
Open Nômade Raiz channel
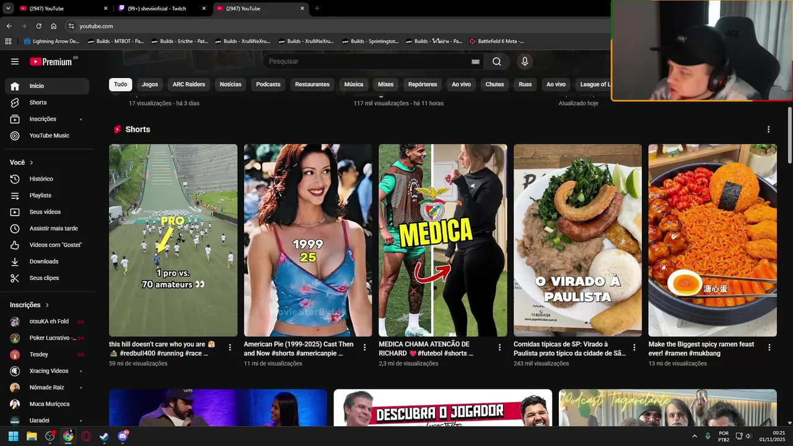point(47,387)
